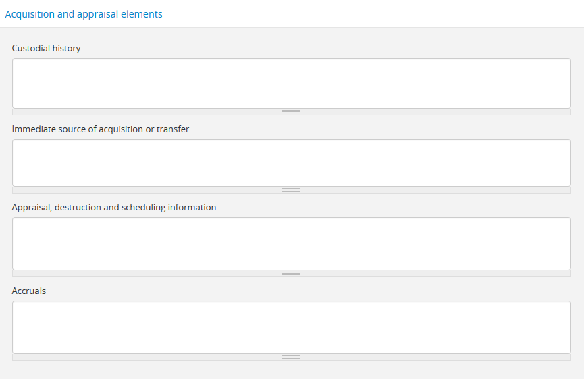Place cursor in the Accruals text box
Image resolution: width=584 pixels, height=379 pixels.
click(x=291, y=327)
